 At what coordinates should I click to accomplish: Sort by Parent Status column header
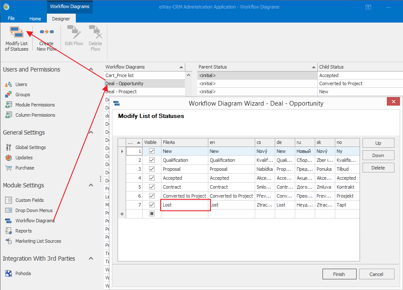click(x=257, y=67)
